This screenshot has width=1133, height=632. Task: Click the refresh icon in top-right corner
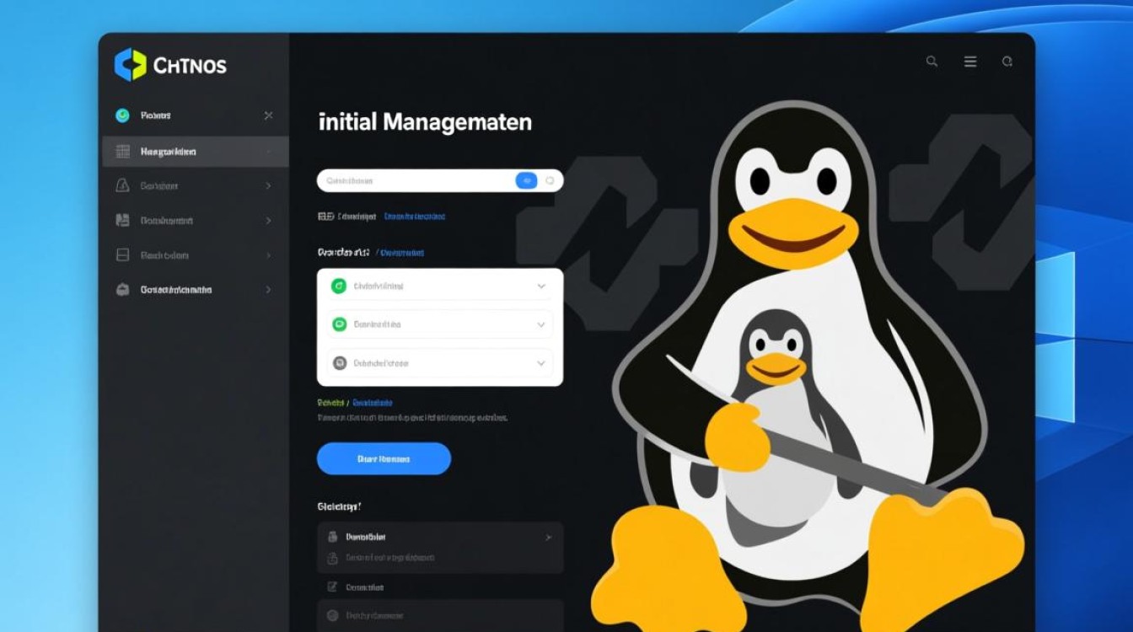pos(1007,62)
